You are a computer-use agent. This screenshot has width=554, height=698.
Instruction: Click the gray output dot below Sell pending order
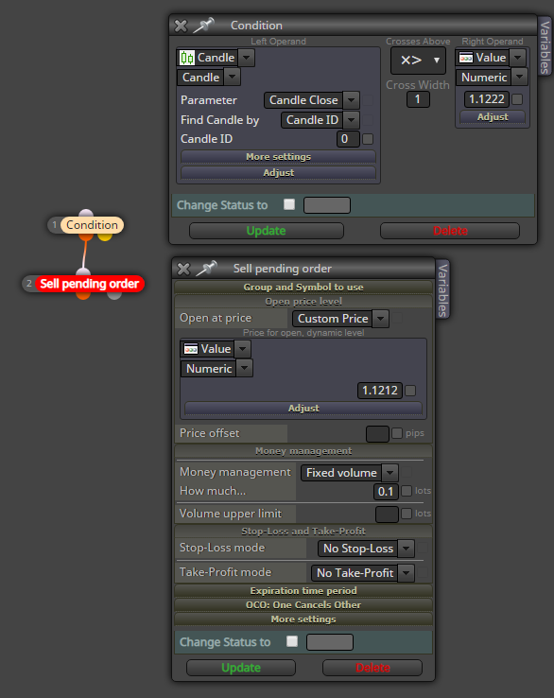(114, 295)
